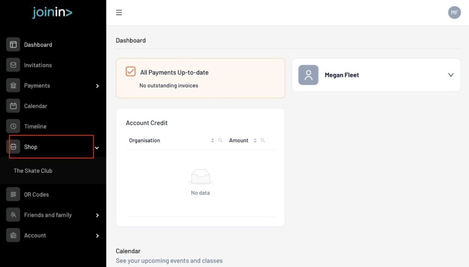The image size is (469, 267).
Task: Click the Friends and family icon
Action: click(13, 215)
